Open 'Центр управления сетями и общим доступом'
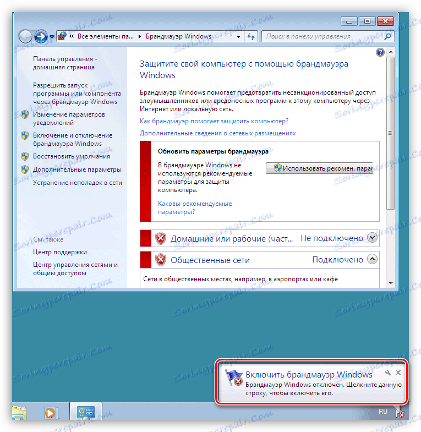This screenshot has width=421, height=432. pos(75,269)
